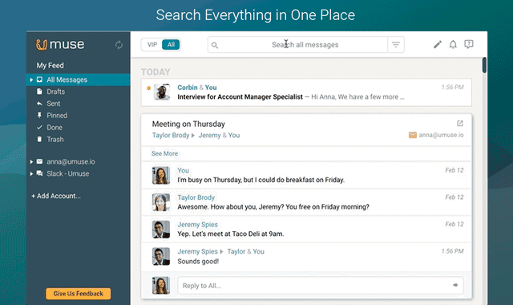Click the "Awesome. How about you, Jeremy?" text

coord(273,207)
